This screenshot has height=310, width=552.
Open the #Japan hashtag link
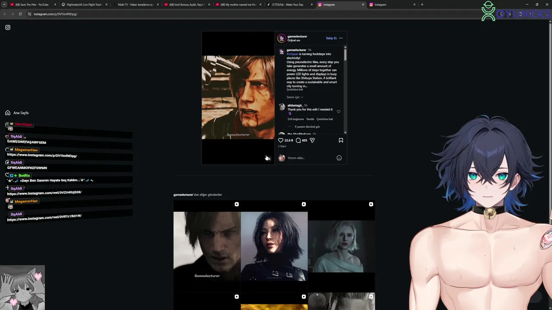[292, 54]
